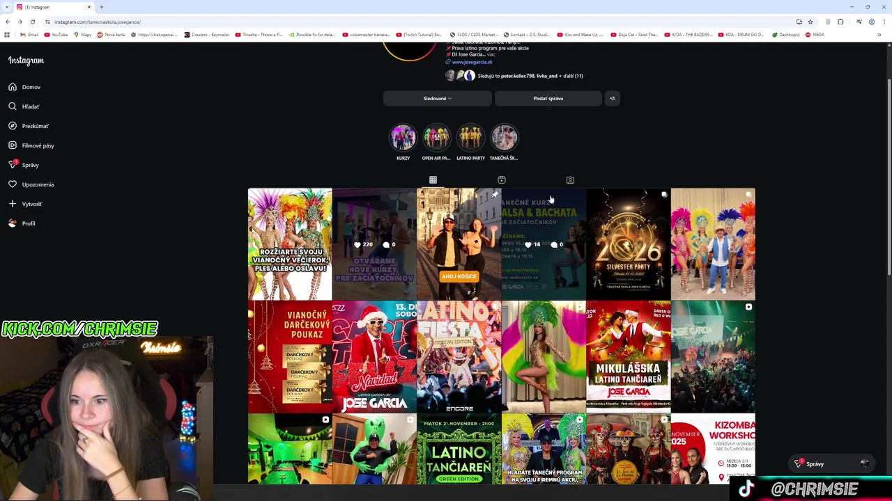Open the Chrome apps grid shortcut
The width and height of the screenshot is (892, 501).
coord(7,35)
